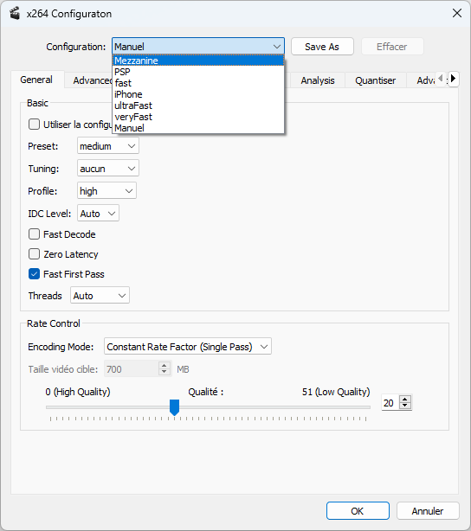This screenshot has width=471, height=531.
Task: Cancel with the Annuler button
Action: tap(428, 511)
